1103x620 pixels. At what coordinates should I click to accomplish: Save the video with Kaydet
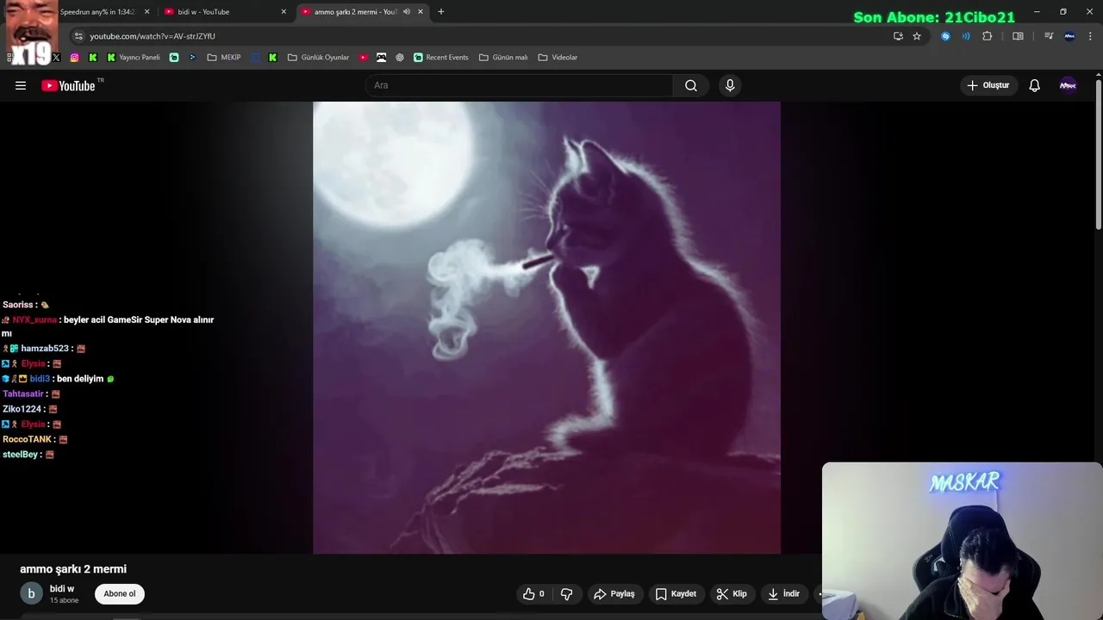(676, 594)
